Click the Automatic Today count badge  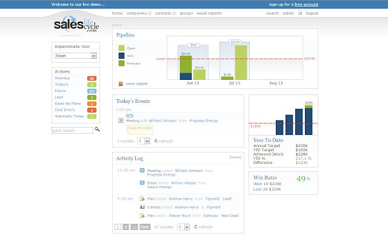tap(92, 117)
